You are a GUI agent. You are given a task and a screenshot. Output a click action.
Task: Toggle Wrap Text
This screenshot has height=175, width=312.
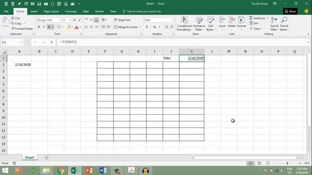[x=122, y=20]
